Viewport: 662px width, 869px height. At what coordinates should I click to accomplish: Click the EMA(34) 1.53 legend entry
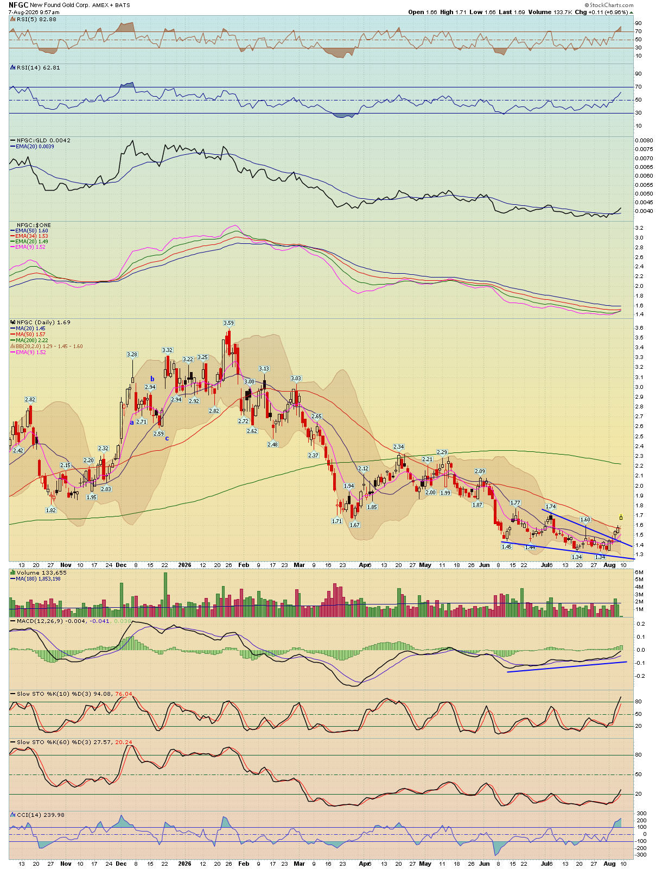click(x=31, y=236)
